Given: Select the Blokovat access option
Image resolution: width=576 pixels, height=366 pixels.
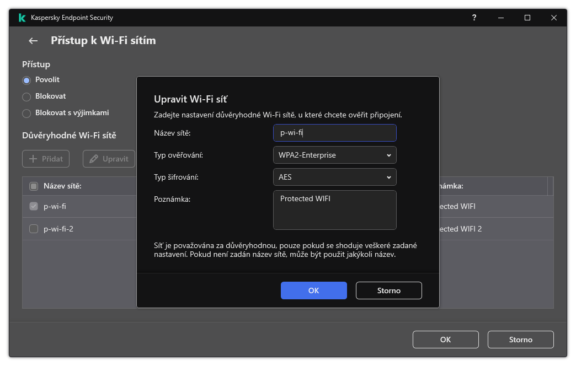Looking at the screenshot, I should [x=26, y=95].
